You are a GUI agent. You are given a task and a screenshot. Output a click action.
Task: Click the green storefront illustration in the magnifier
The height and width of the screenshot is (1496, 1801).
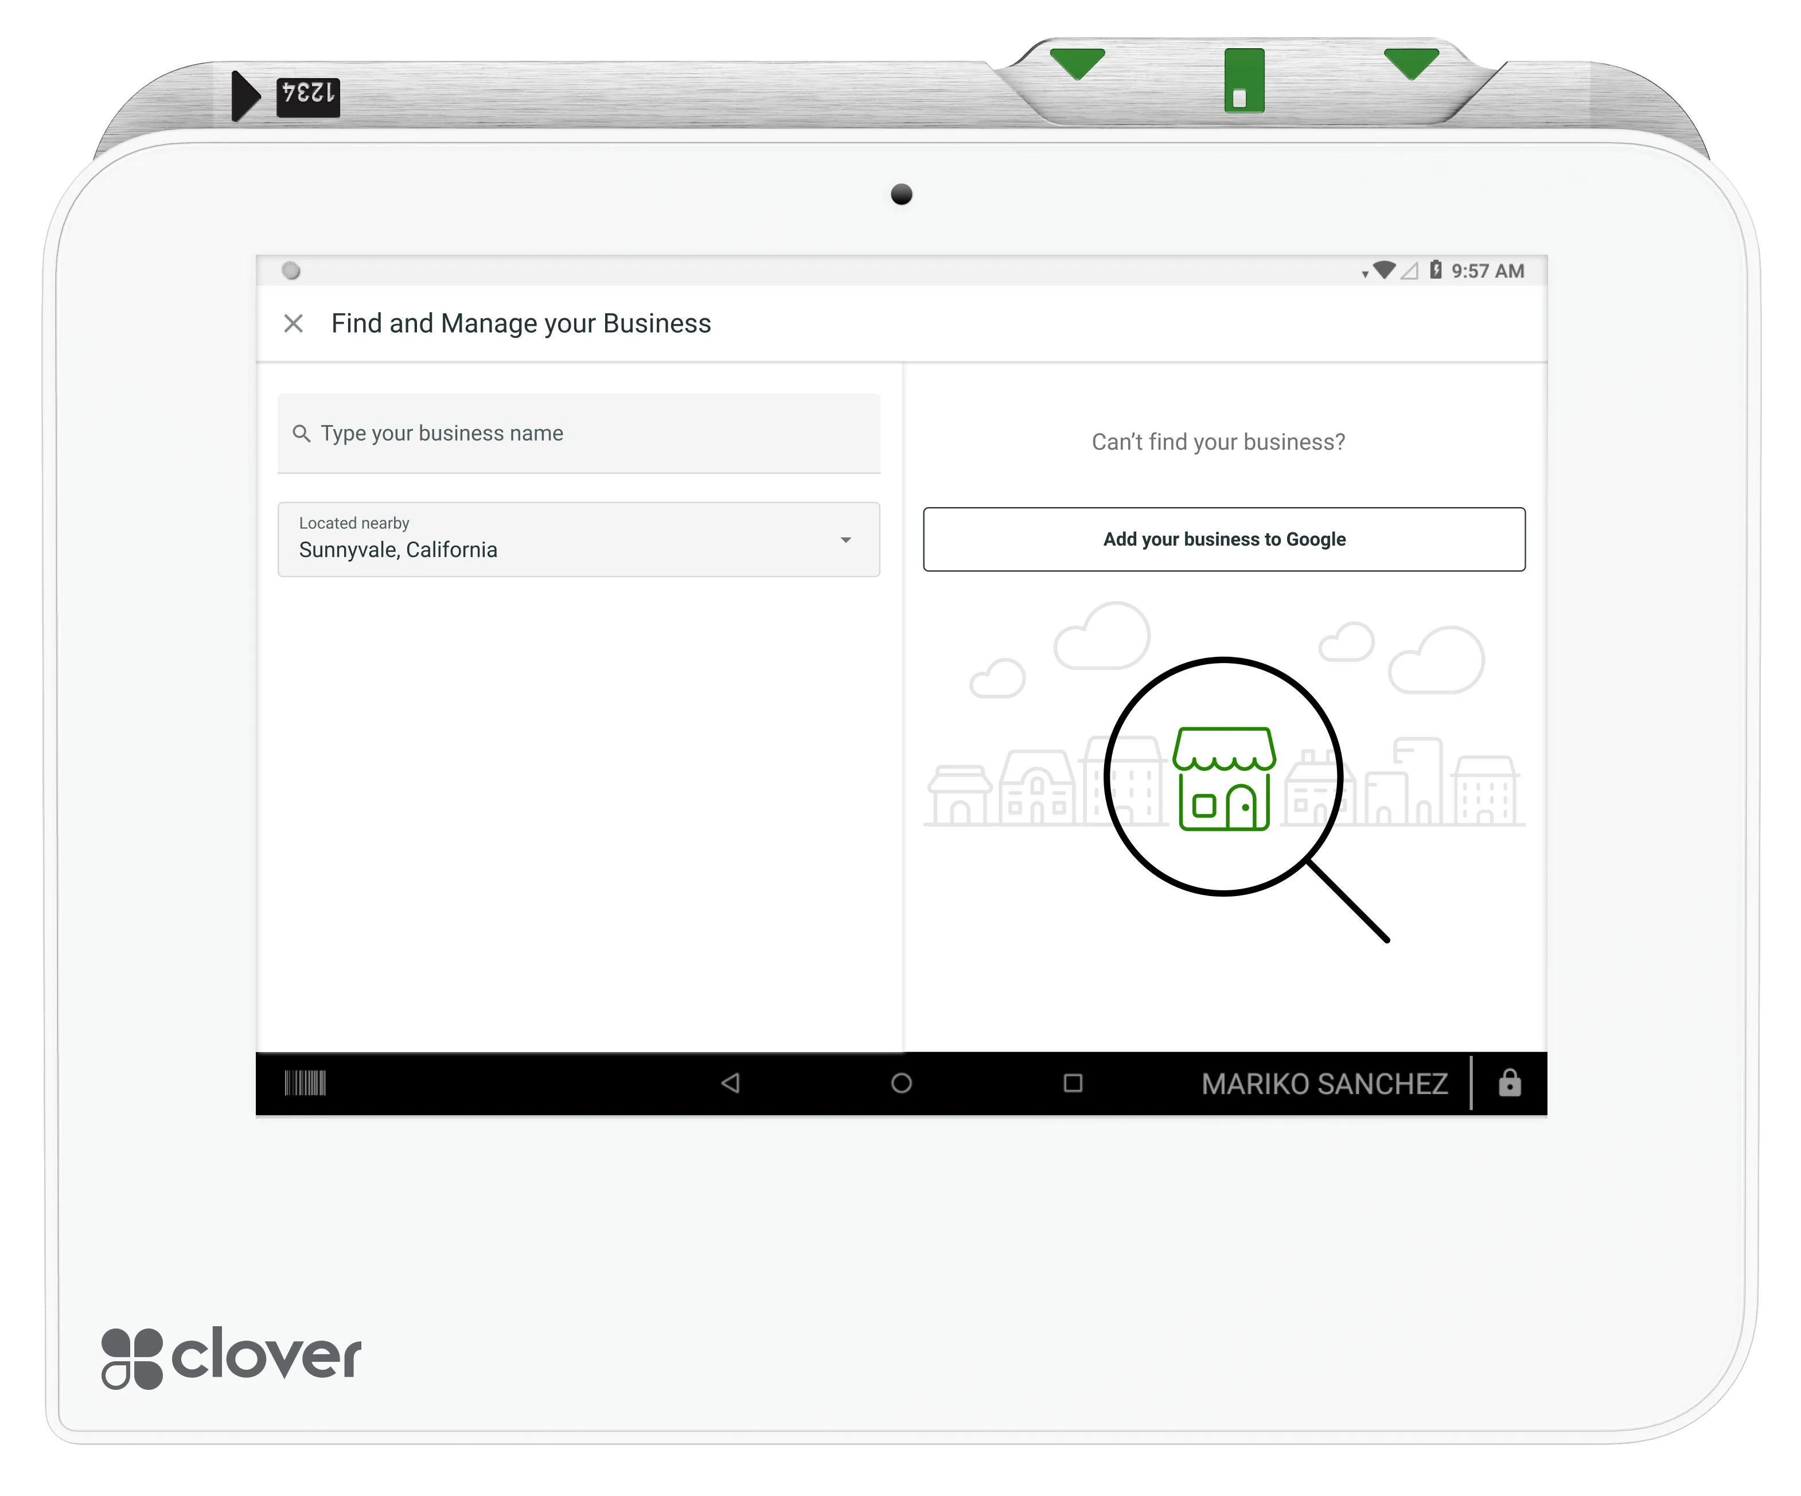tap(1225, 779)
